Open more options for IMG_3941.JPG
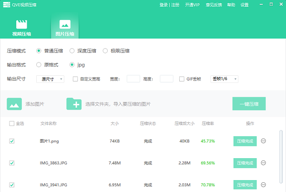Viewport: 286px width, 192px height. 264,184
